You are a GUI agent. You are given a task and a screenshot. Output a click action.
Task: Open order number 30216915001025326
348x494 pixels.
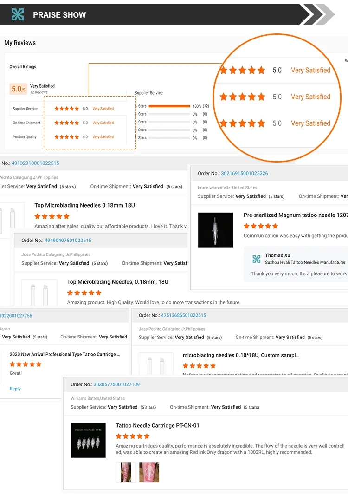(x=244, y=173)
